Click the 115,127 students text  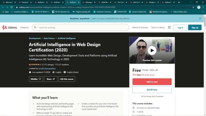pyautogui.click(x=62, y=64)
